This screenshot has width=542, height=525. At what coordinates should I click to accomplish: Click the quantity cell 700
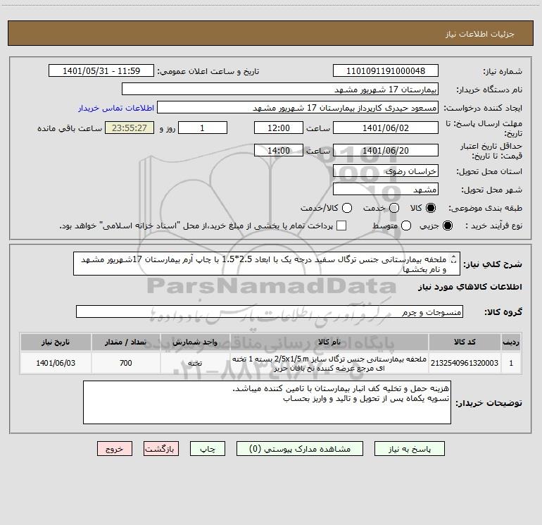[126, 363]
